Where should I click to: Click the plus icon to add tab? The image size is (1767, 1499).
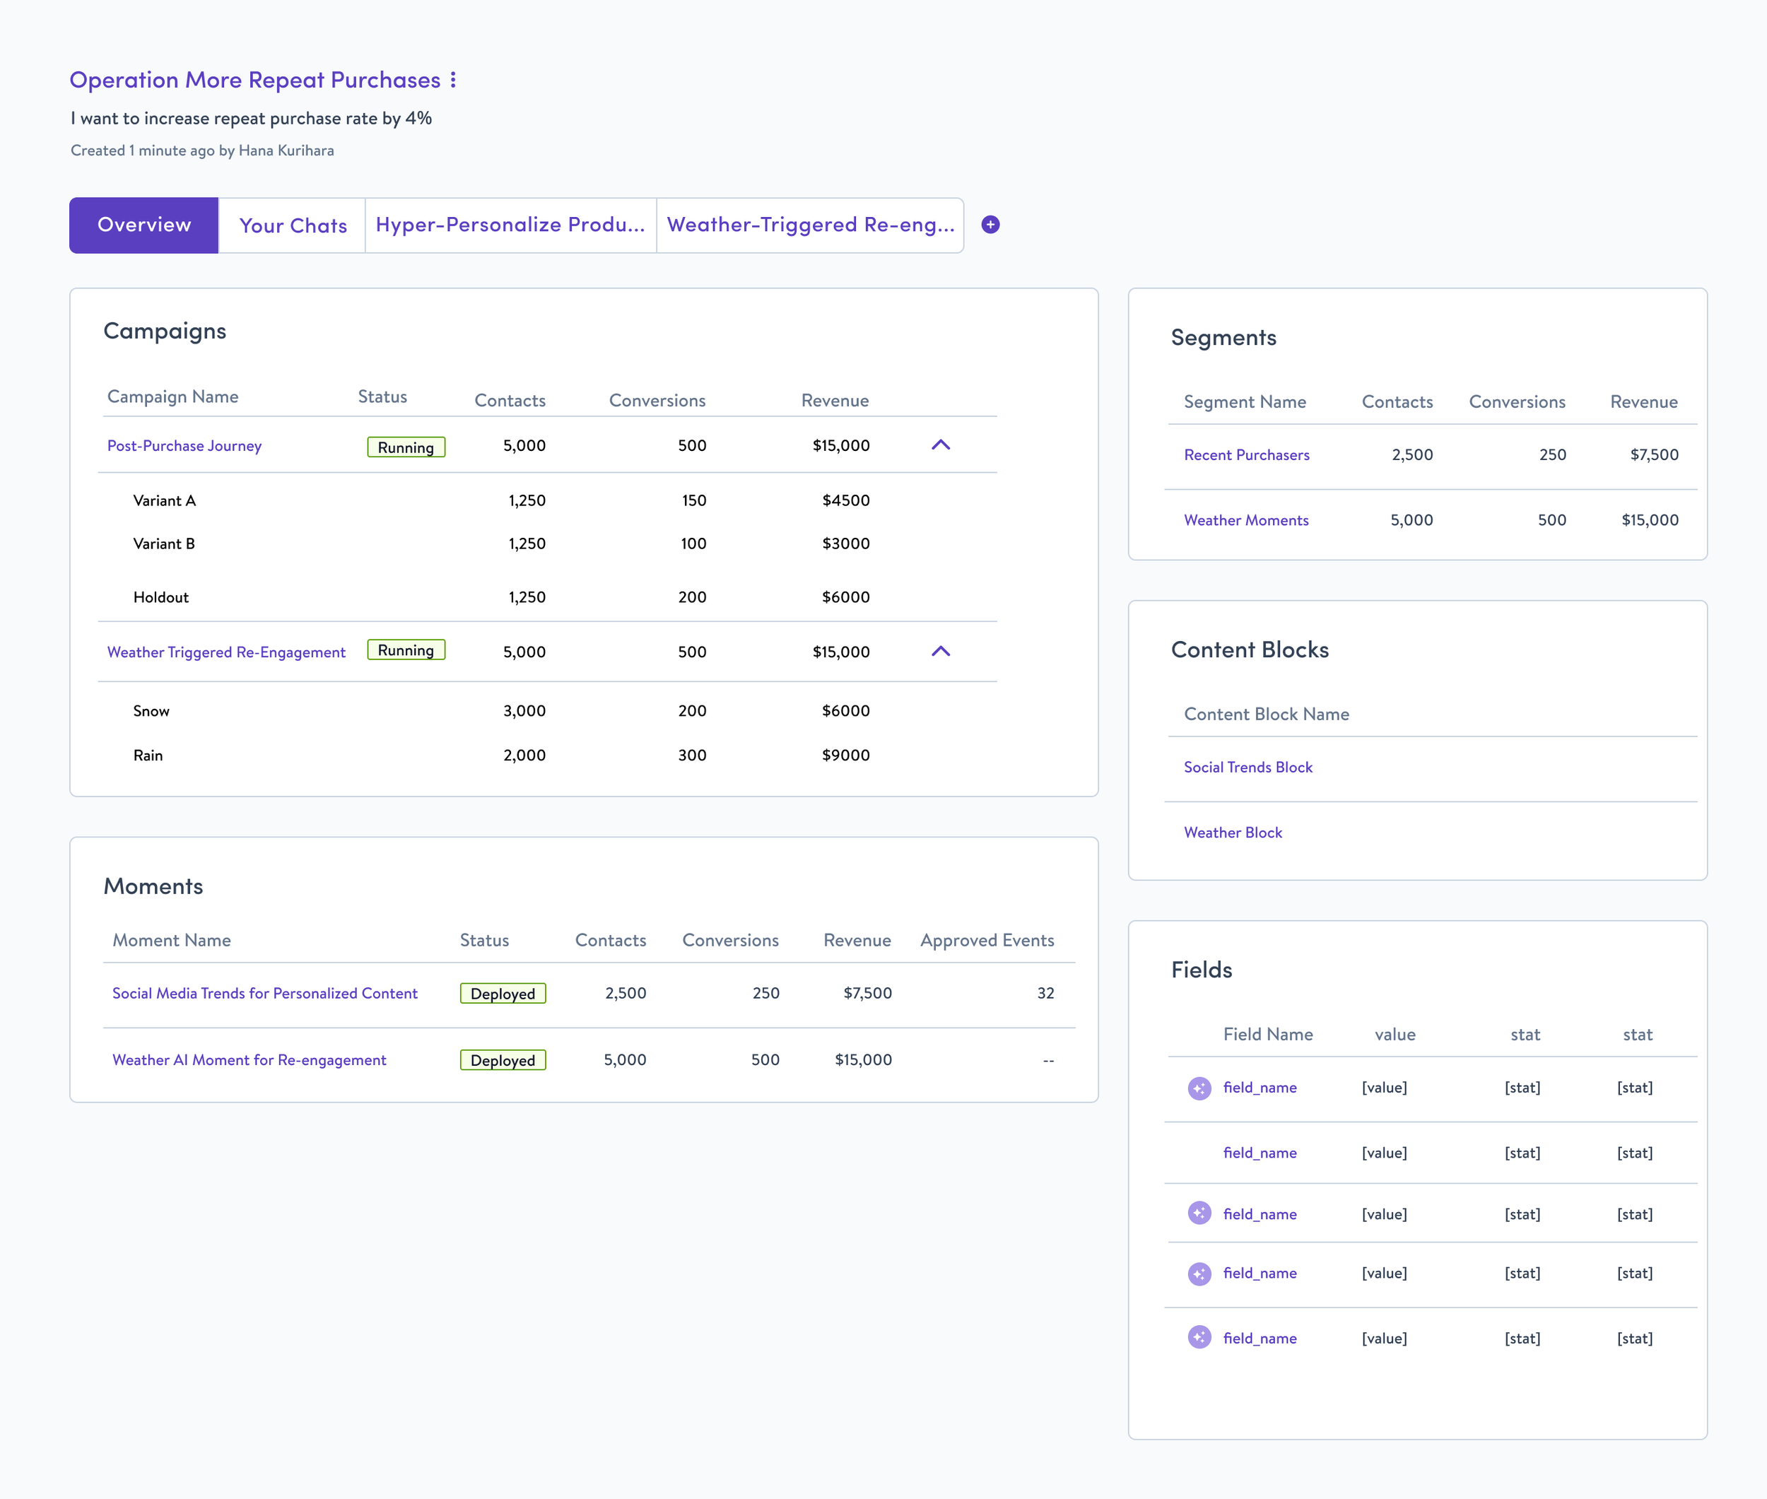[x=990, y=224]
